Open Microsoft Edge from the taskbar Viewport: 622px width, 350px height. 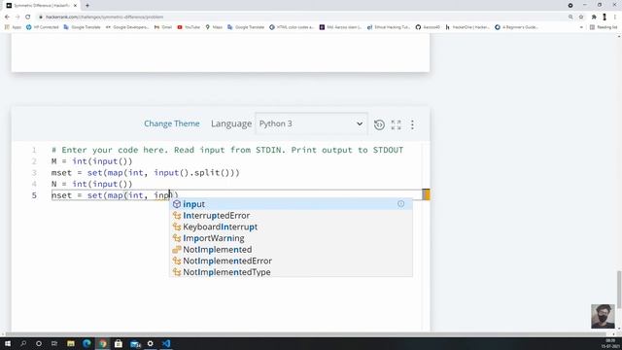pos(86,343)
